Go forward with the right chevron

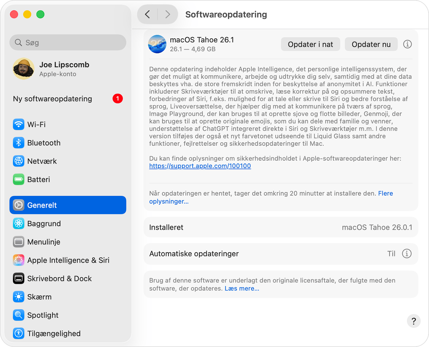point(168,14)
